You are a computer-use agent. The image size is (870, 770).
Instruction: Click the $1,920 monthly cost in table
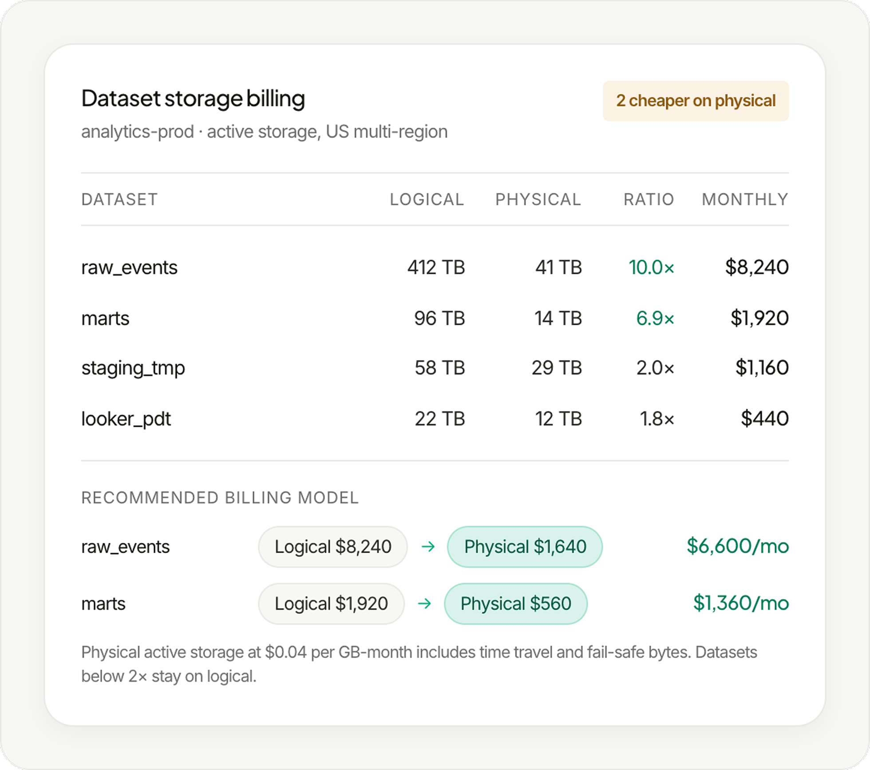tap(759, 318)
